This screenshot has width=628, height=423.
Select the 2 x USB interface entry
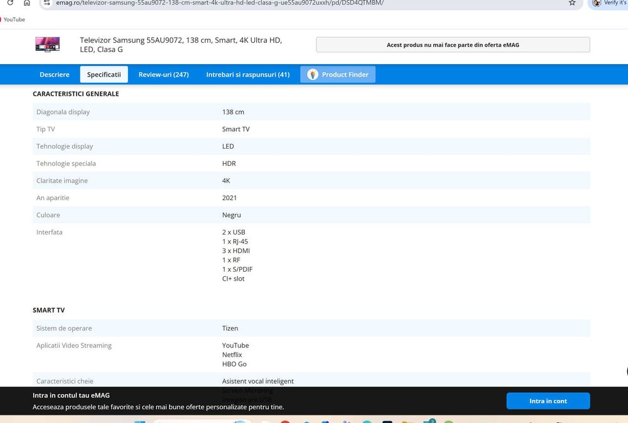[234, 232]
